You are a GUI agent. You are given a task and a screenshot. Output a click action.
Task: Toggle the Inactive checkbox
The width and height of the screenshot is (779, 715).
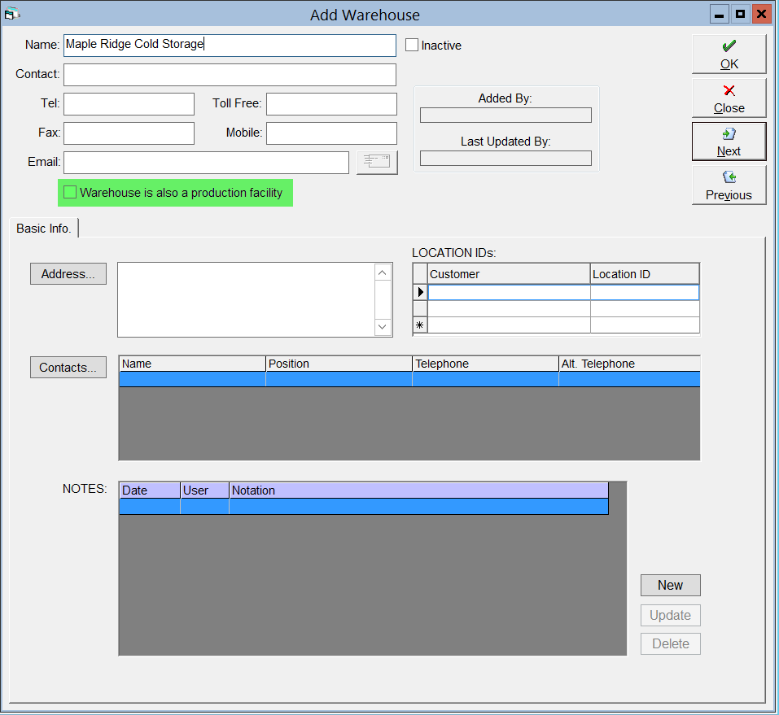click(x=412, y=46)
